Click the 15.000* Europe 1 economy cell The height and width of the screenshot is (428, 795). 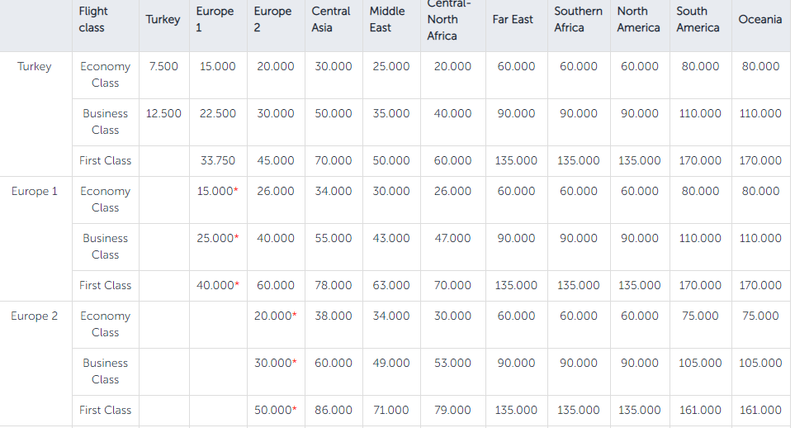tap(217, 192)
